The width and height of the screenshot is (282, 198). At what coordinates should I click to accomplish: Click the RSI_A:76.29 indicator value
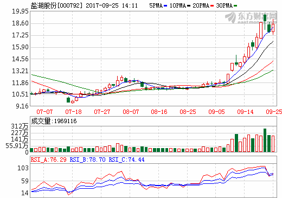(x=49, y=159)
